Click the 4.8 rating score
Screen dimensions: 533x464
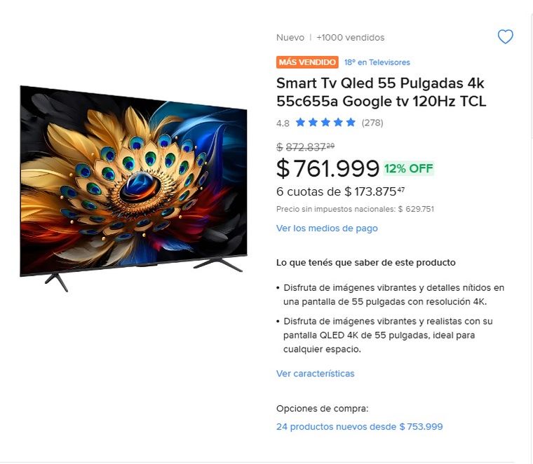[283, 123]
